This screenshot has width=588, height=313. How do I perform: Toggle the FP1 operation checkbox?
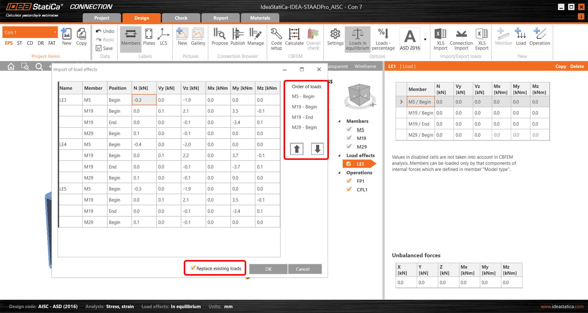[x=349, y=181]
